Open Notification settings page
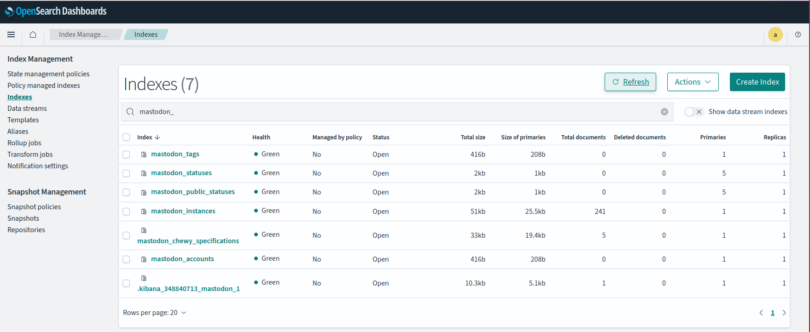The height and width of the screenshot is (332, 810). click(38, 166)
